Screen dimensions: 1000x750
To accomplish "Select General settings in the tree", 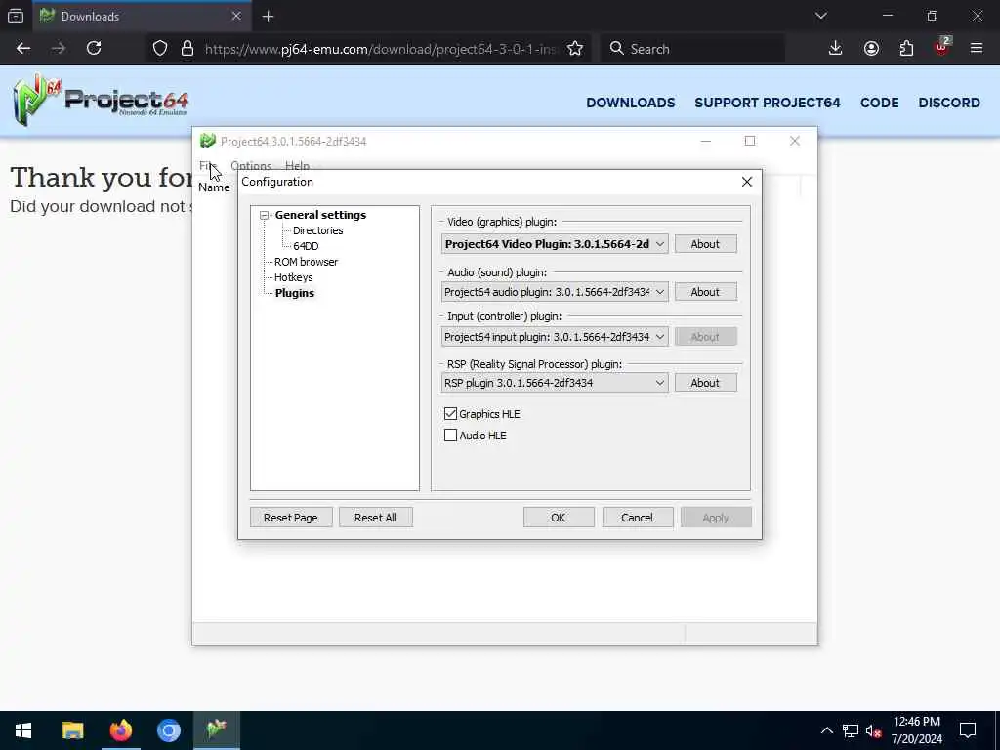I will coord(320,215).
